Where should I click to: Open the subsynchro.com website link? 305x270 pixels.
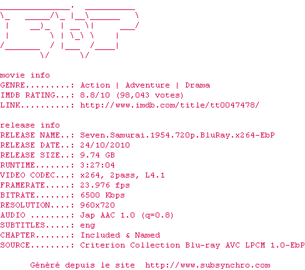click(207, 265)
